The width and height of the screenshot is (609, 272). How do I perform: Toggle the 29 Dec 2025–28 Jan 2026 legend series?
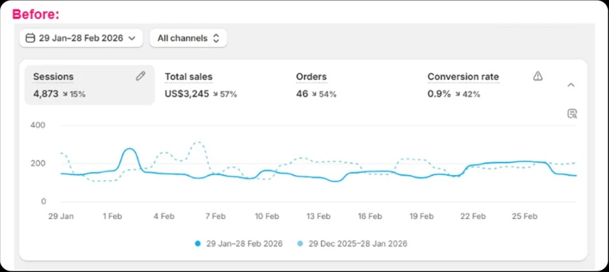coord(352,244)
